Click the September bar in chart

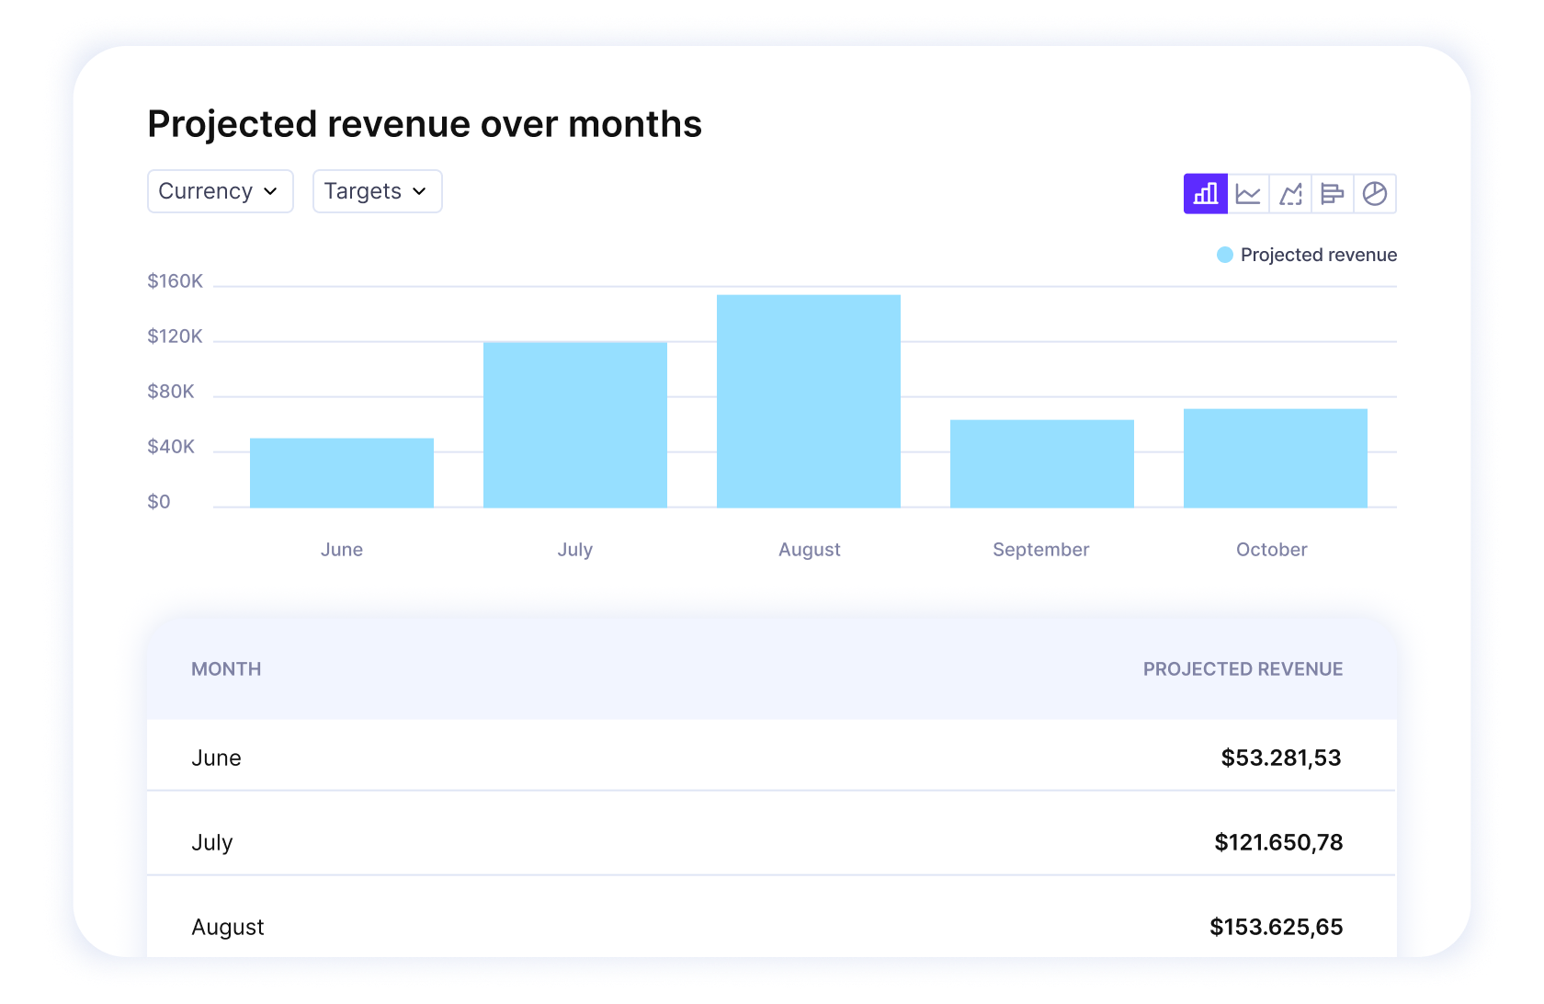(1042, 463)
